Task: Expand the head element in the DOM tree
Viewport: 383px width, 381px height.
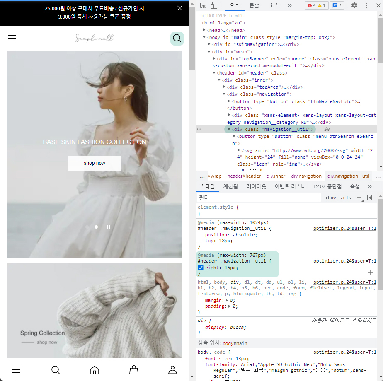Action: [204, 30]
